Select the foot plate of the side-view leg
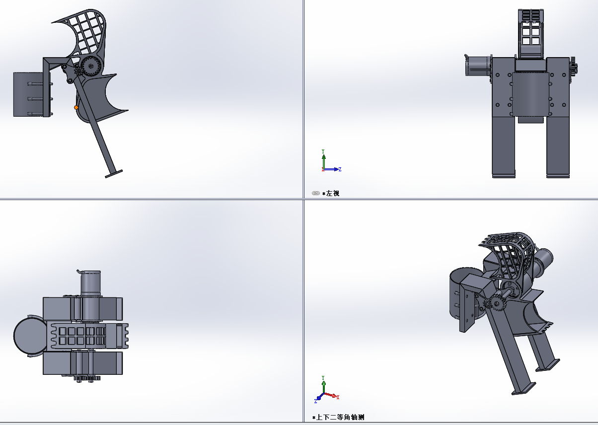Viewport: 598px width, 425px height. (x=114, y=173)
